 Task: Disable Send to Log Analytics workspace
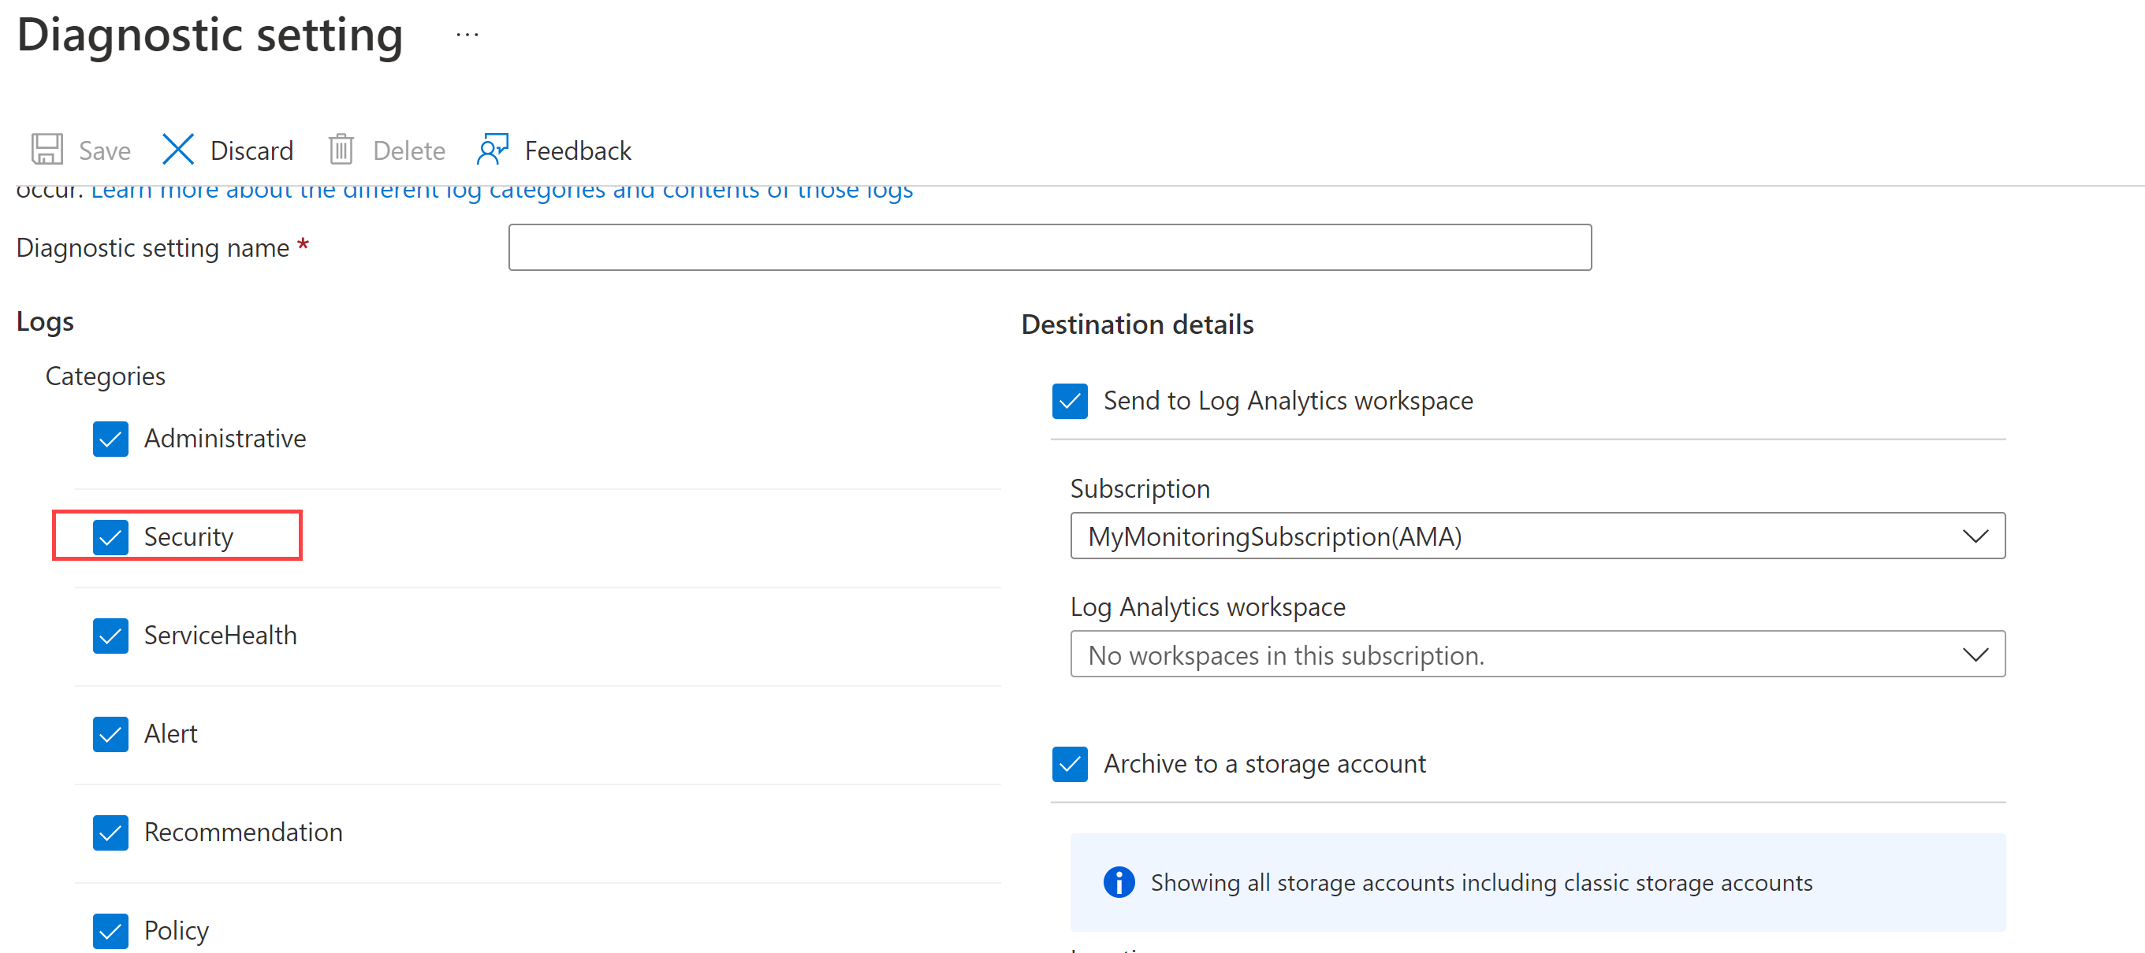(1070, 401)
